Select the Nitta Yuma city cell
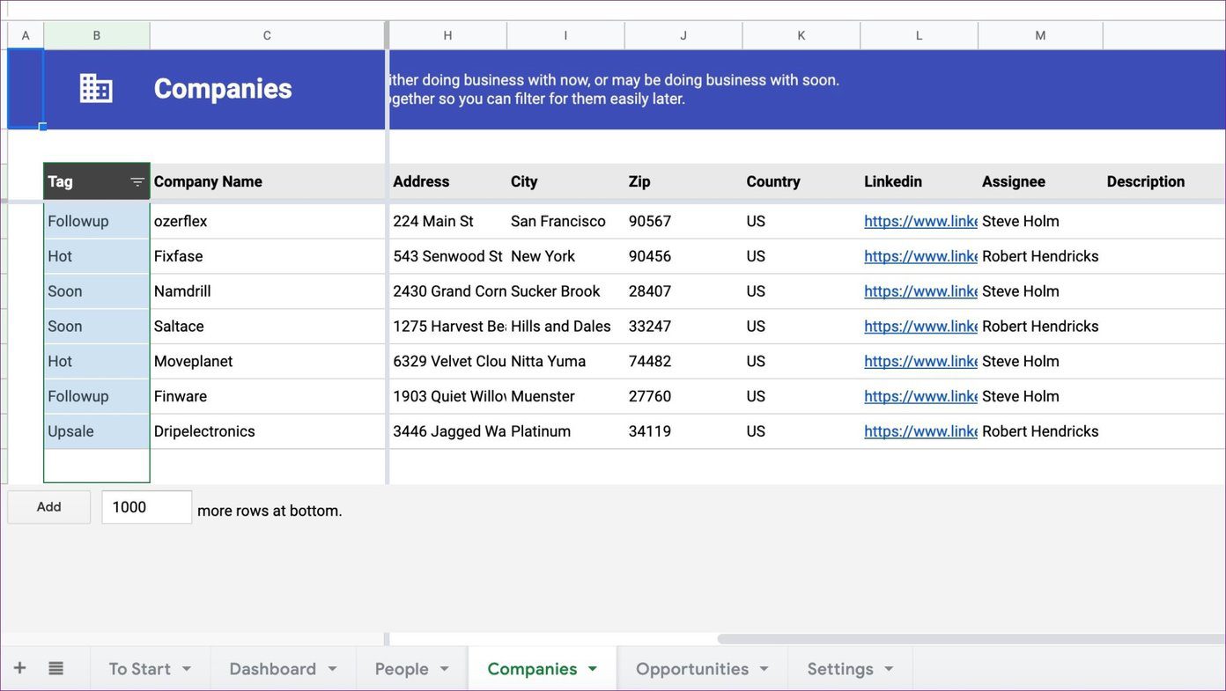 point(565,362)
